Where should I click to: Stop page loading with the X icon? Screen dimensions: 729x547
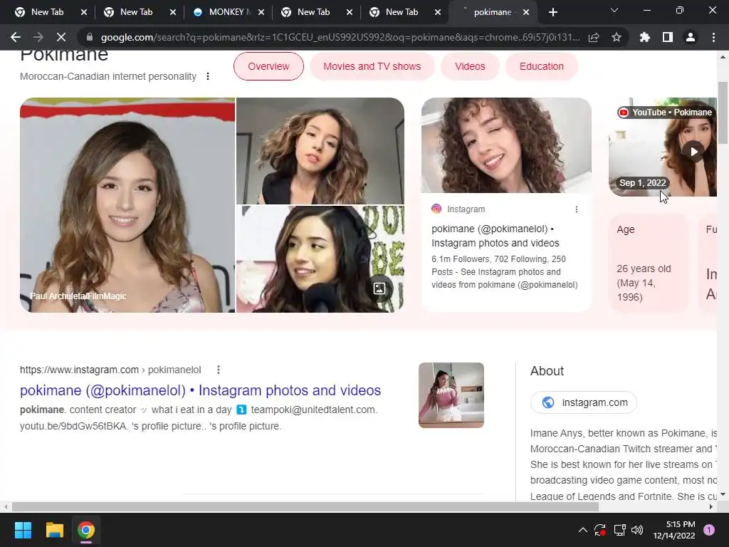tap(61, 37)
